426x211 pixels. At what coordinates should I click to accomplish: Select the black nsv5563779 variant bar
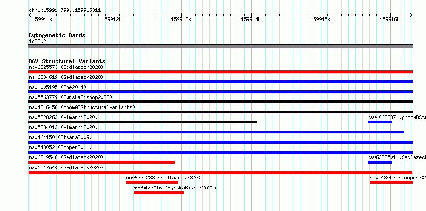pyautogui.click(x=220, y=102)
